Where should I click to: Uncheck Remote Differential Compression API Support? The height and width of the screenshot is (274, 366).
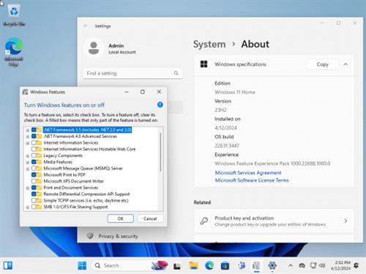click(x=34, y=194)
